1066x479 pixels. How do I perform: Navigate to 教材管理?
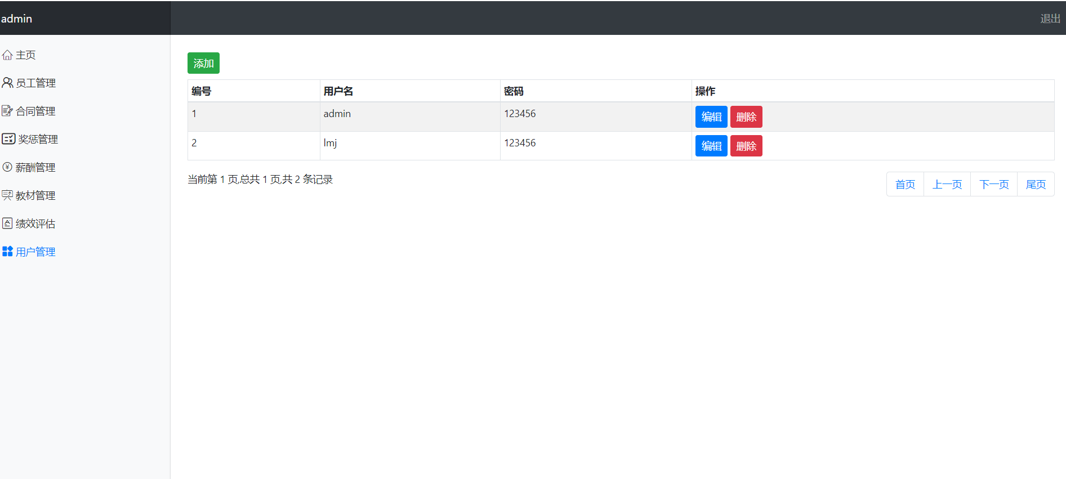click(x=35, y=195)
